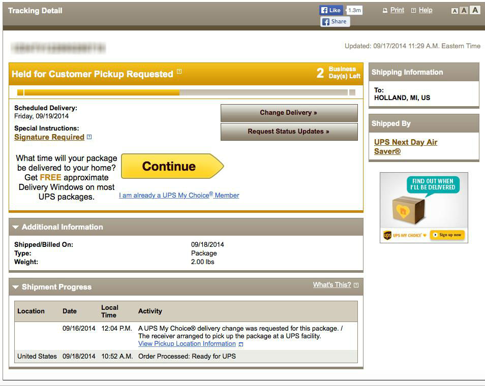Click the '12:04 P.M.' time cell
Image resolution: width=485 pixels, height=386 pixels.
(116, 329)
